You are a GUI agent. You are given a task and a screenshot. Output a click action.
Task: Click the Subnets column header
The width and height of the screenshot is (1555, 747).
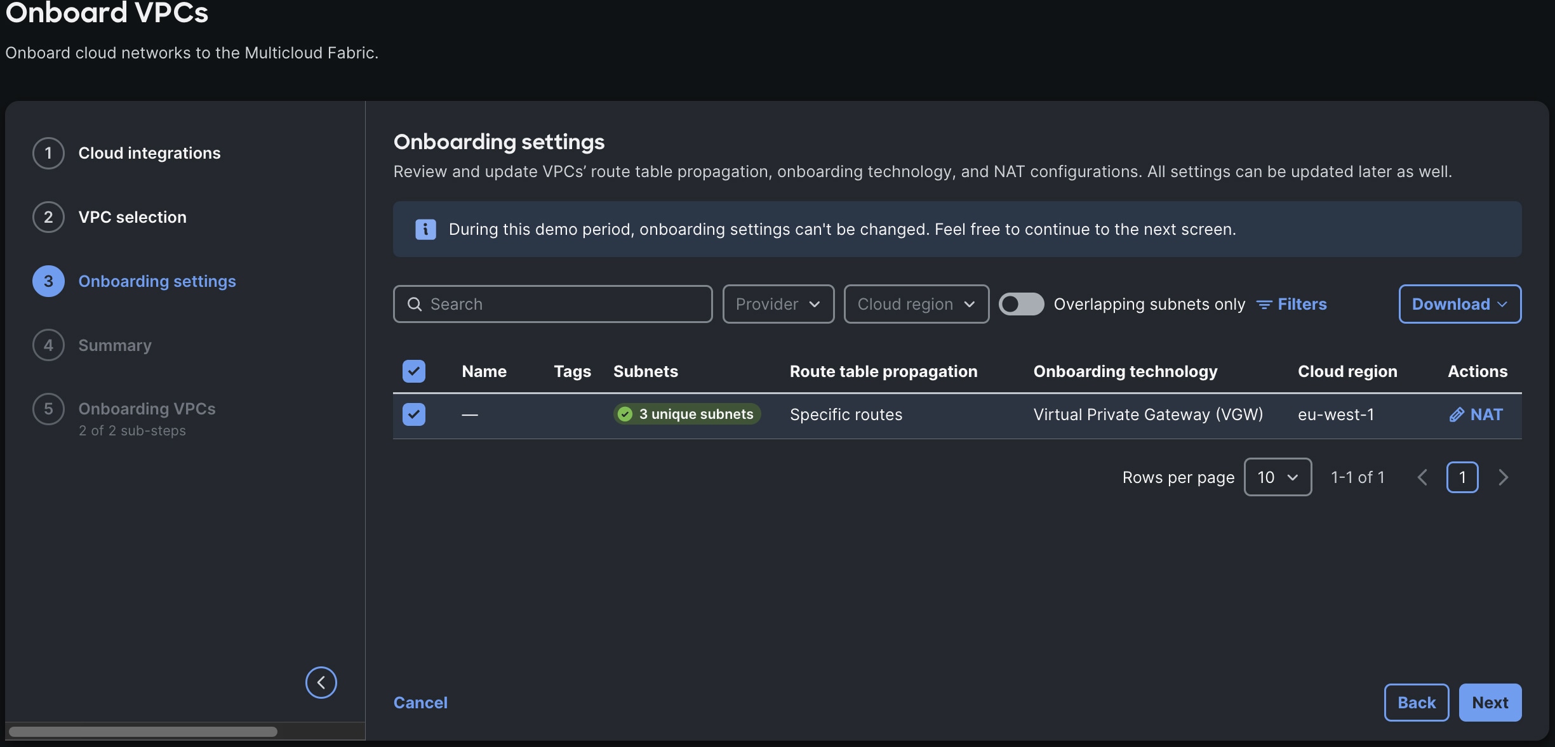point(645,371)
